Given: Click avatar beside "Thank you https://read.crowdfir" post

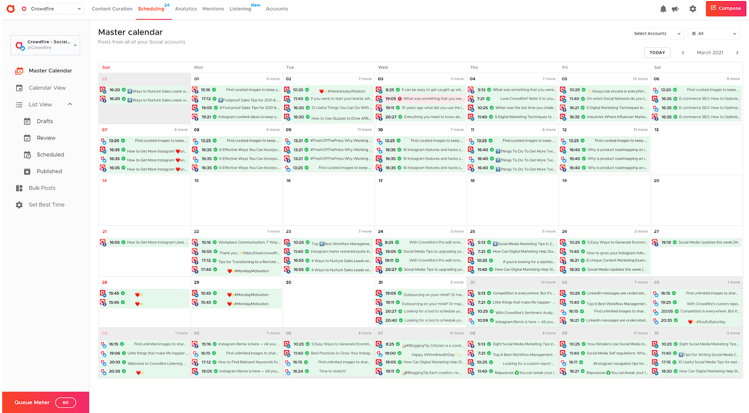Looking at the screenshot, I should coord(195,252).
